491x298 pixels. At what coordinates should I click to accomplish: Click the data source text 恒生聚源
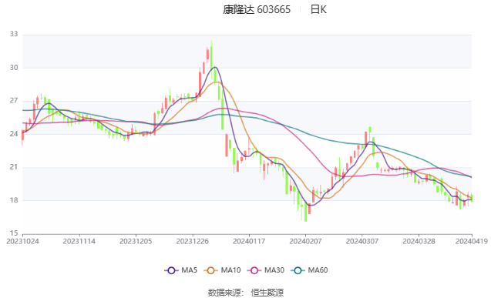click(267, 293)
